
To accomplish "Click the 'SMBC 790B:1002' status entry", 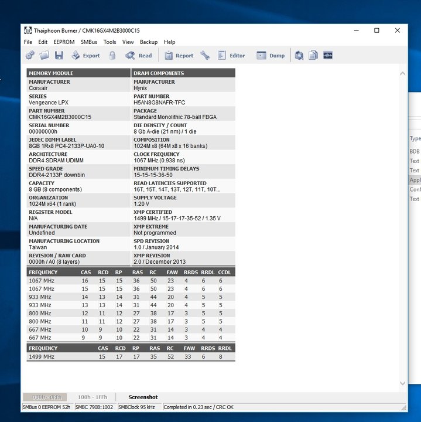I will click(94, 407).
